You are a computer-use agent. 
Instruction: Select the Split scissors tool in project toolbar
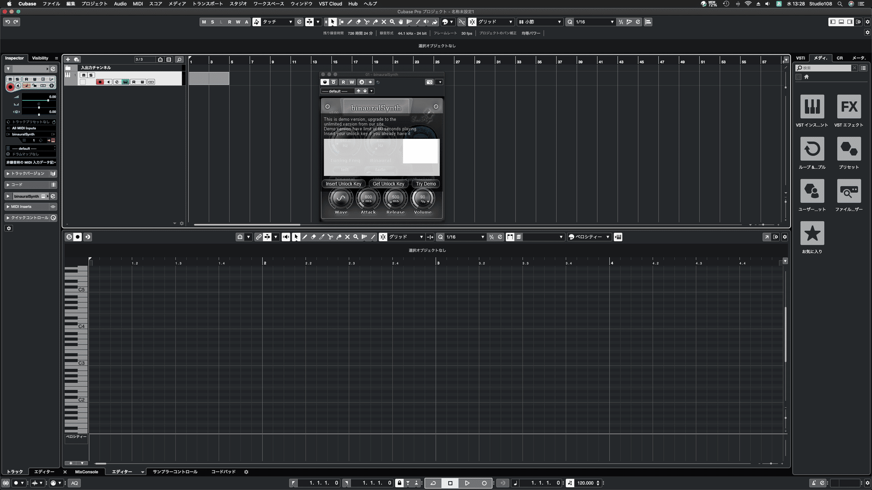(x=367, y=22)
